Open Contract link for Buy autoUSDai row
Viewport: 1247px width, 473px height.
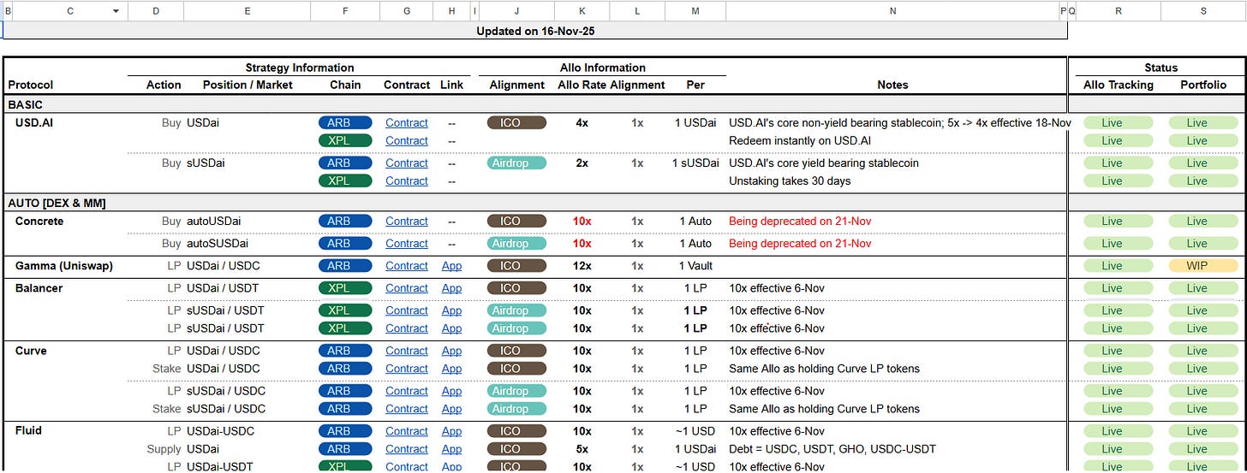(407, 221)
